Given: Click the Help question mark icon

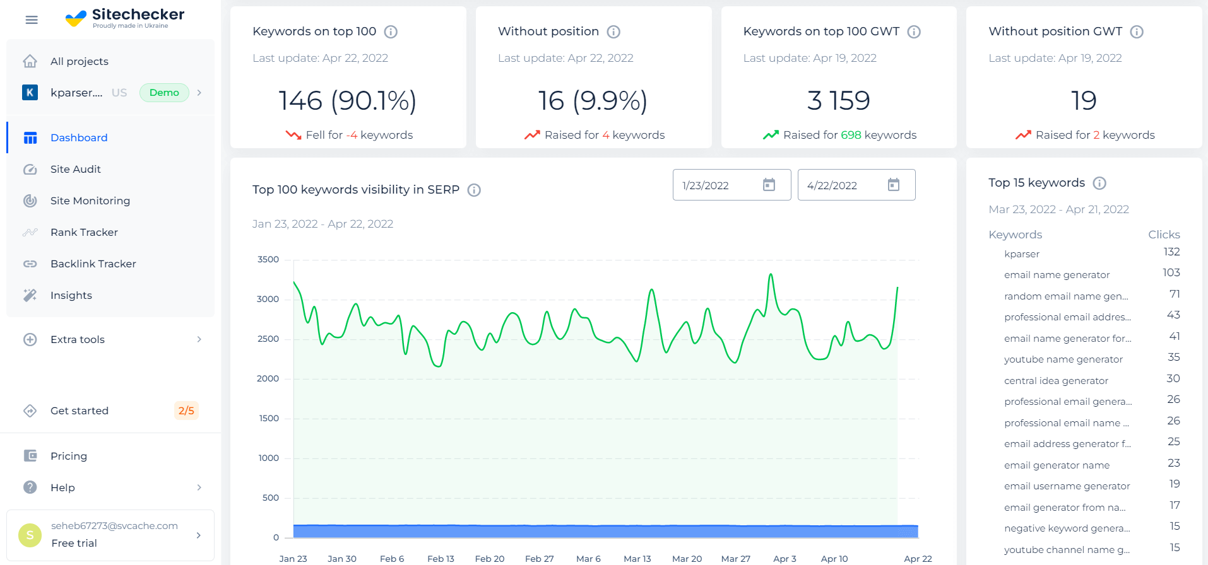Looking at the screenshot, I should pyautogui.click(x=30, y=487).
